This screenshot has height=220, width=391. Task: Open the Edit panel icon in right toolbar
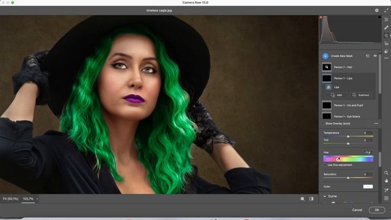tap(386, 20)
